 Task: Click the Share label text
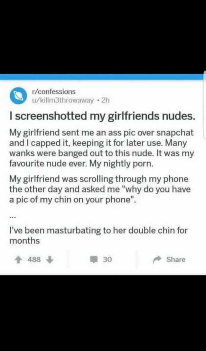[176, 260]
